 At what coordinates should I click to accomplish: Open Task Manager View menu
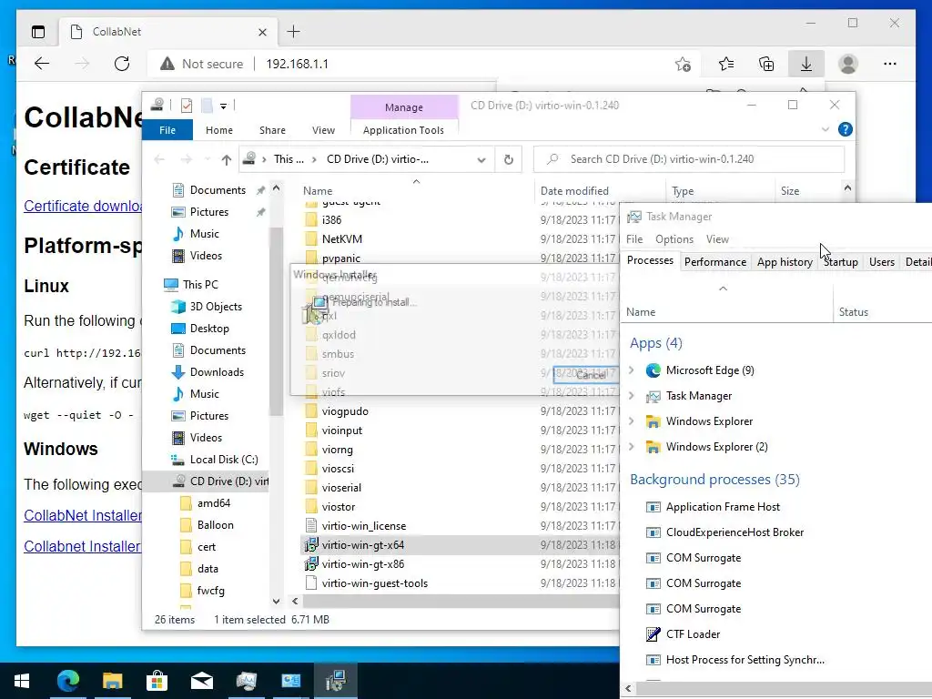pos(717,239)
